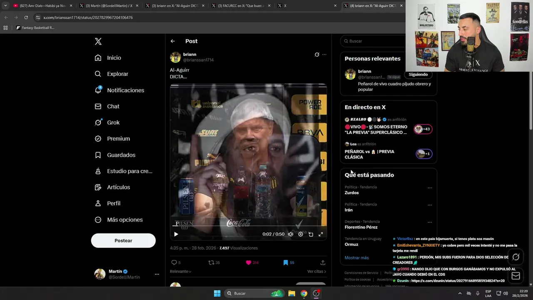Open Windows Start menu
Screen dimensions: 533x300
pyautogui.click(x=217, y=293)
